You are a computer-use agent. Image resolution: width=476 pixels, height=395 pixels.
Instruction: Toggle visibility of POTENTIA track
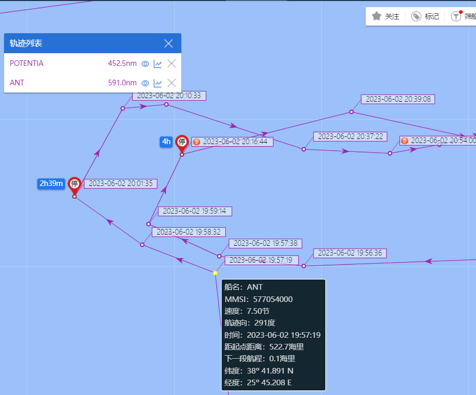tap(146, 64)
